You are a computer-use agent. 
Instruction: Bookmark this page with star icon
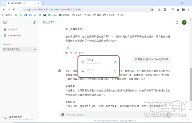click(152, 10)
